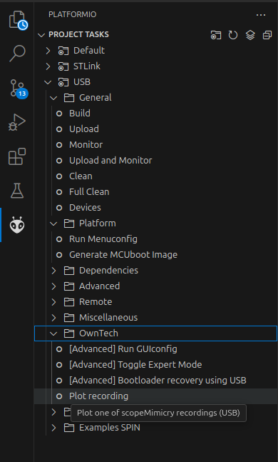Screen dimensions: 278x462
Task: Expand the Dependencies folder
Action: (x=53, y=271)
